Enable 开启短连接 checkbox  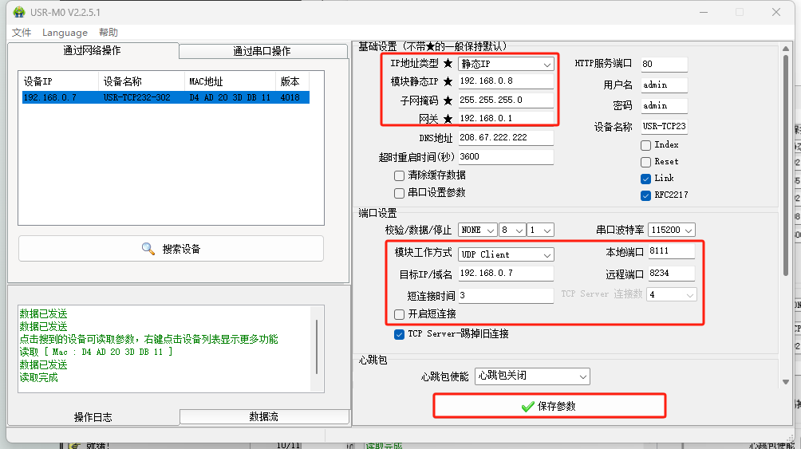[399, 314]
